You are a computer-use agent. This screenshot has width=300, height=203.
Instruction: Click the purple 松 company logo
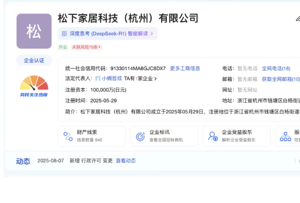coord(34,31)
